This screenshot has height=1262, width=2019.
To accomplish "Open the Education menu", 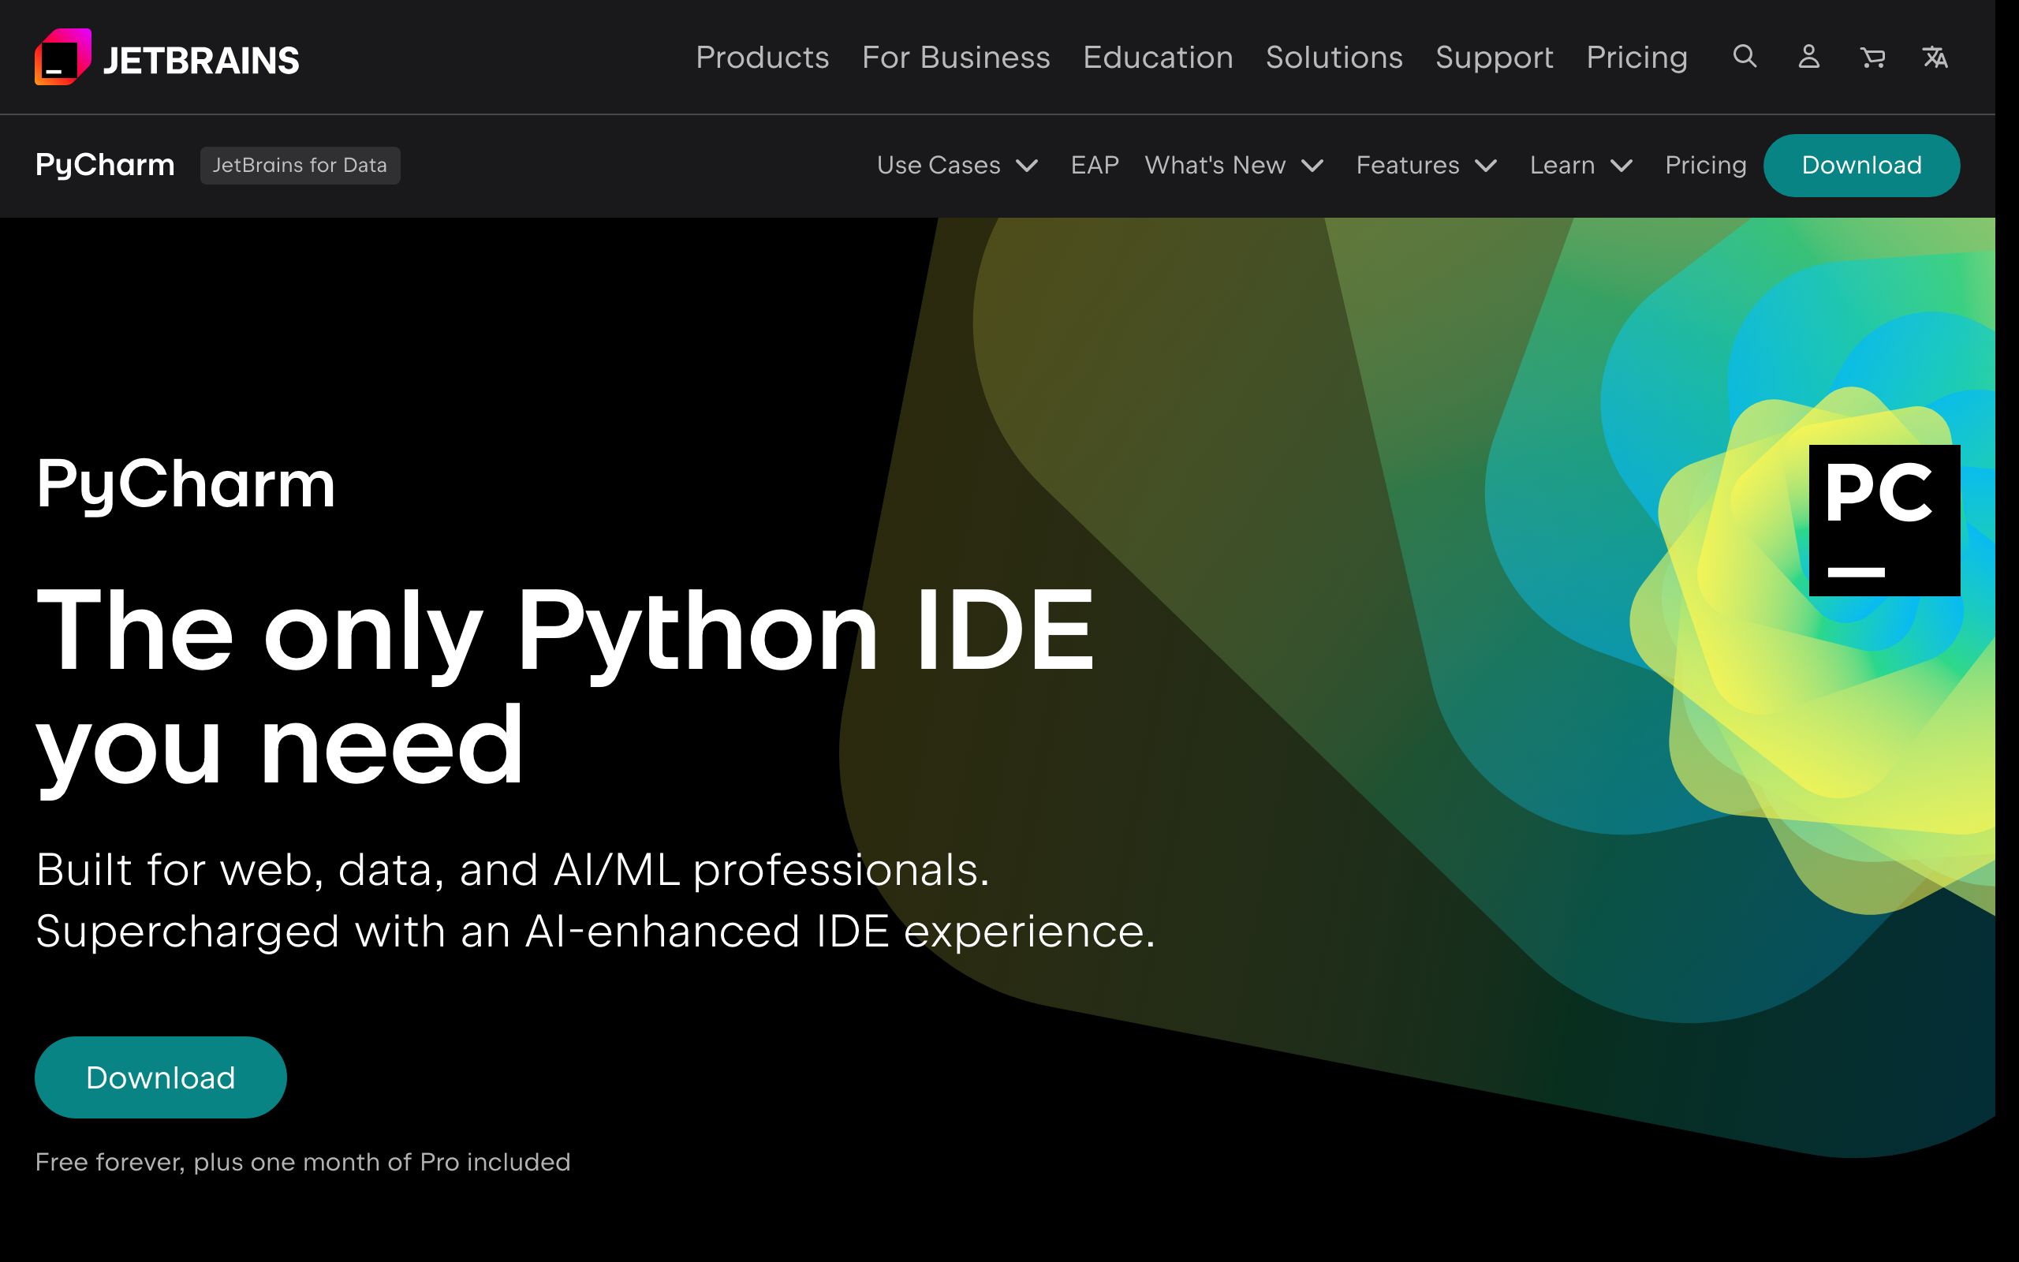I will (x=1158, y=58).
